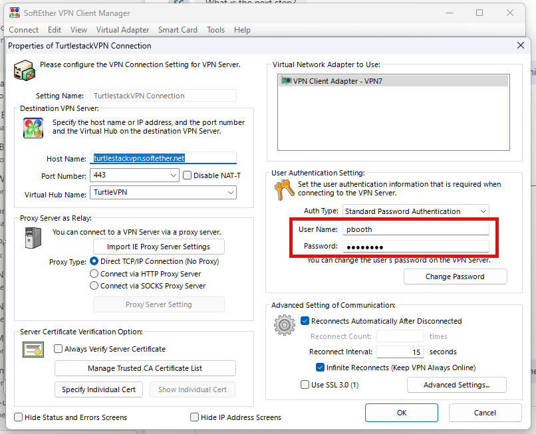Uncheck Infinite Reconnects (Keep VPN Always Online)
The width and height of the screenshot is (536, 434).
tap(320, 368)
